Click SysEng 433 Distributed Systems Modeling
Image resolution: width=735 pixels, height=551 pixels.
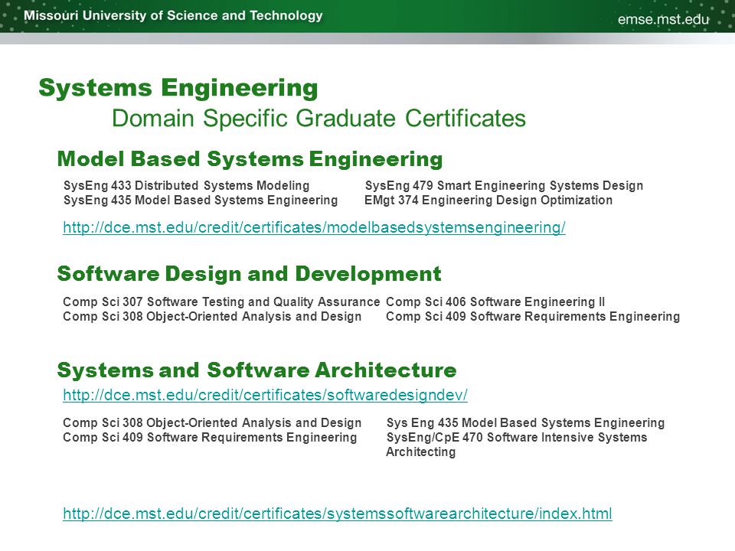click(187, 185)
